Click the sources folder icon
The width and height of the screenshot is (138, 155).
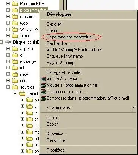point(15,87)
